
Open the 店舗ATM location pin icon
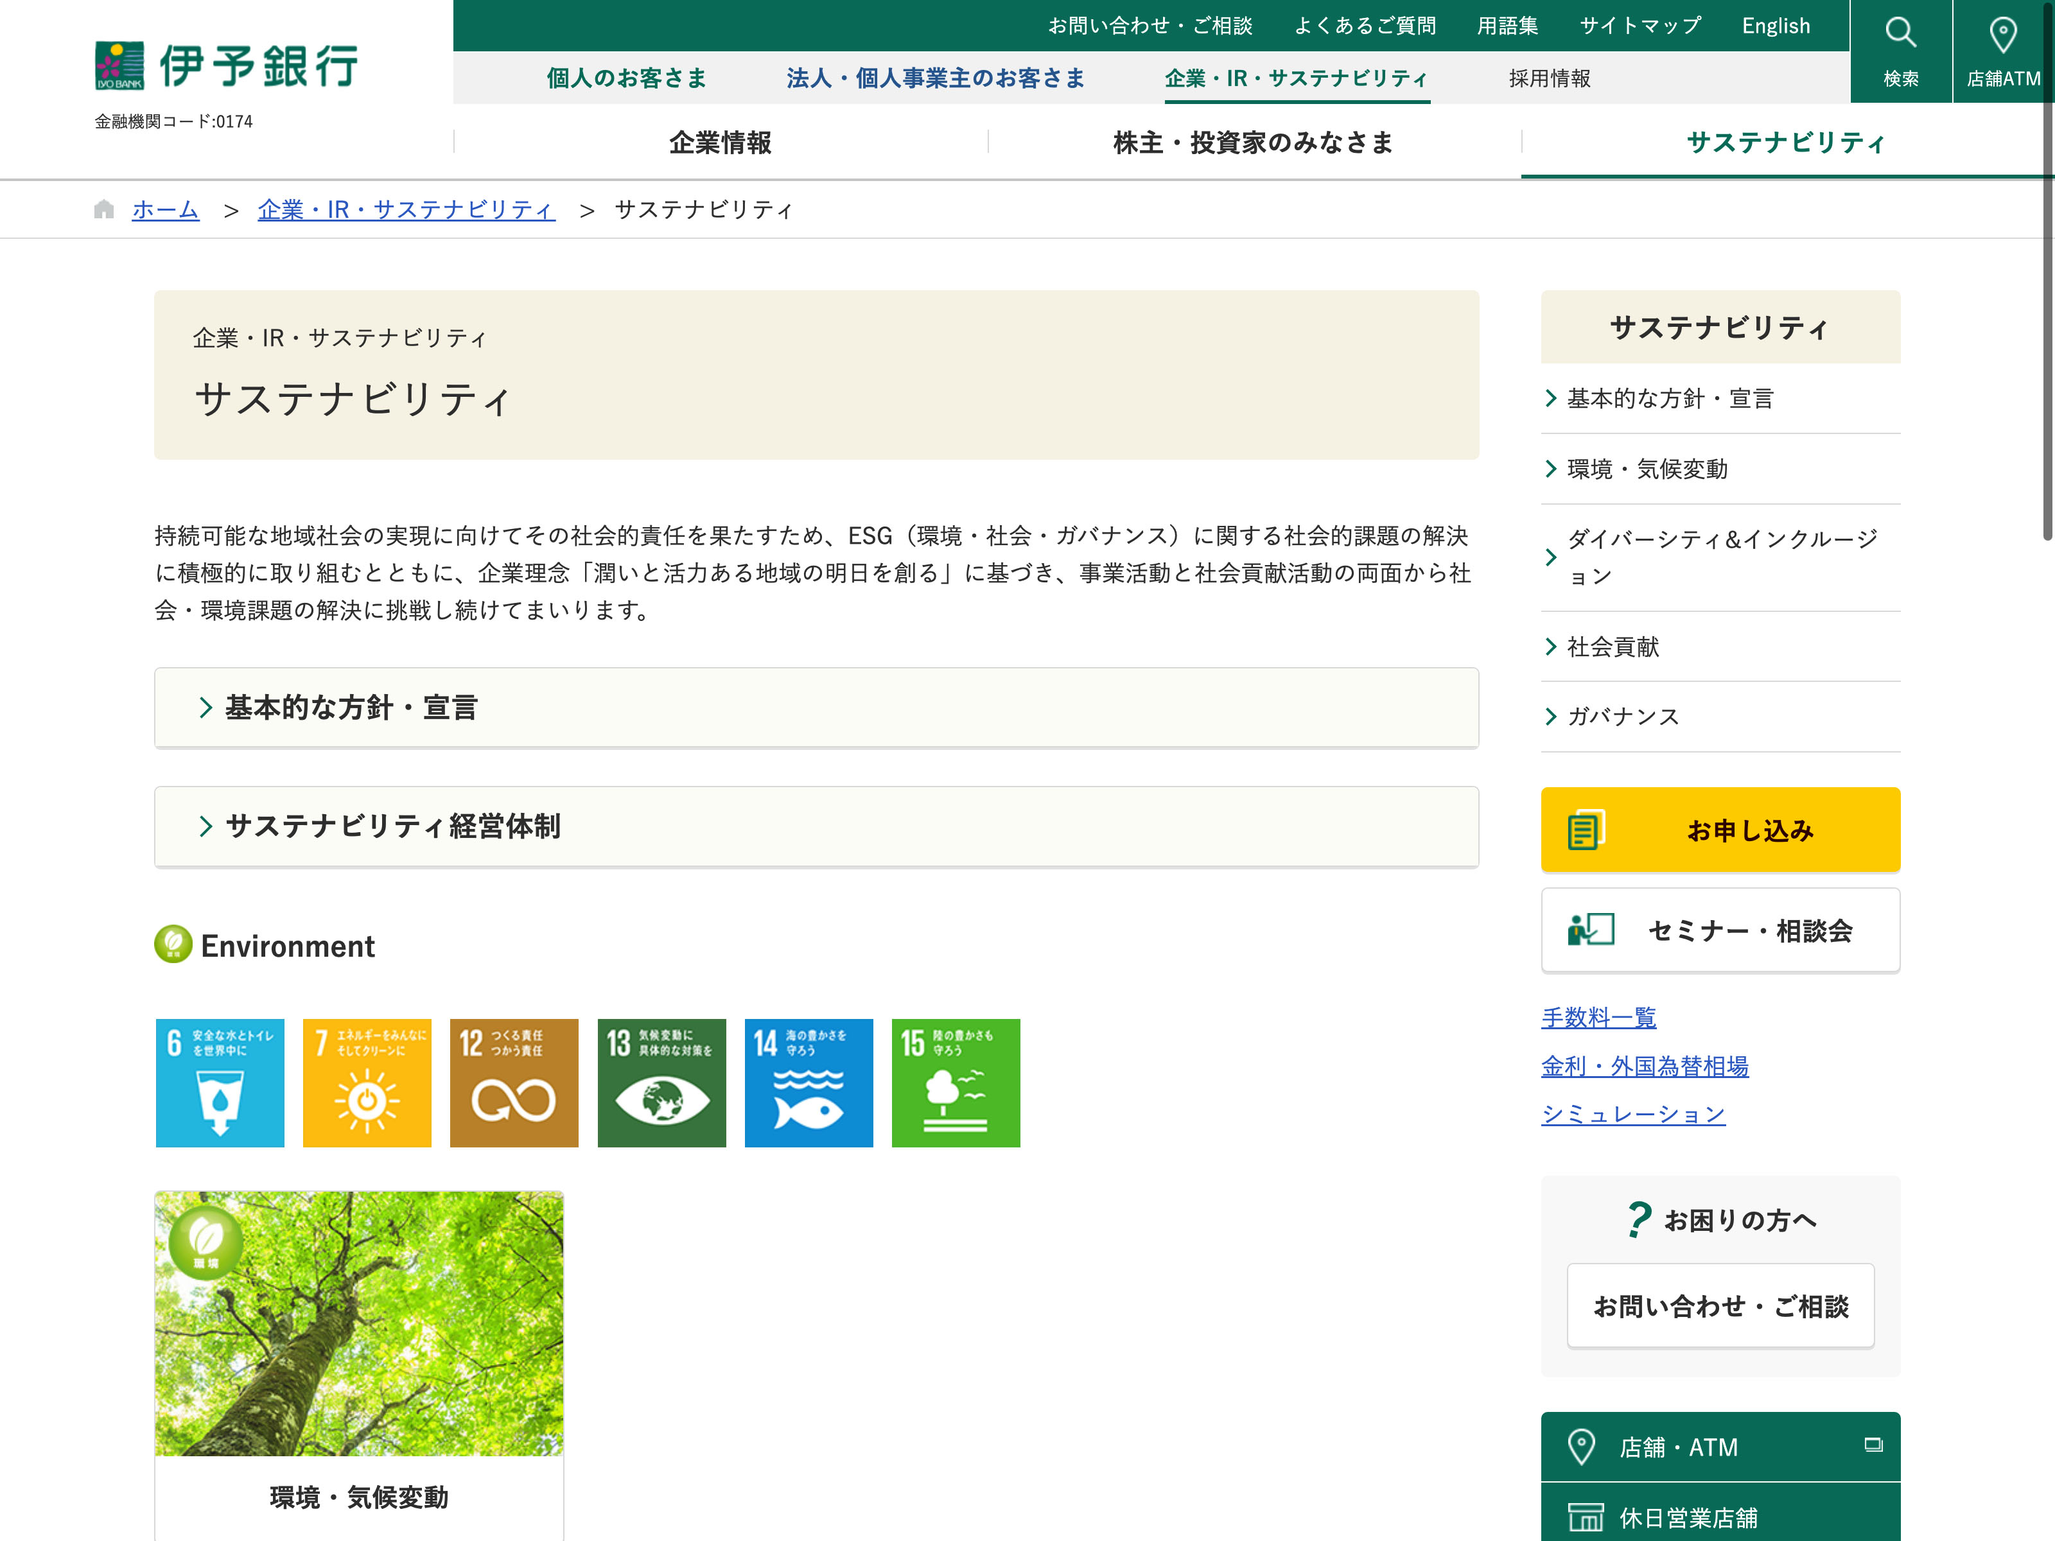[2002, 35]
